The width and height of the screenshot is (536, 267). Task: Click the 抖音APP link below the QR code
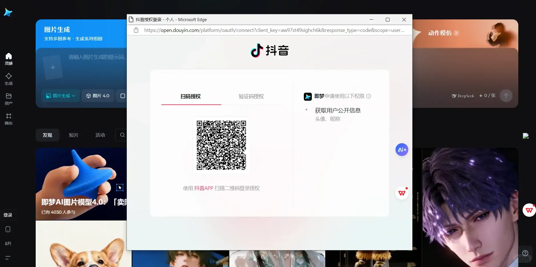[203, 188]
